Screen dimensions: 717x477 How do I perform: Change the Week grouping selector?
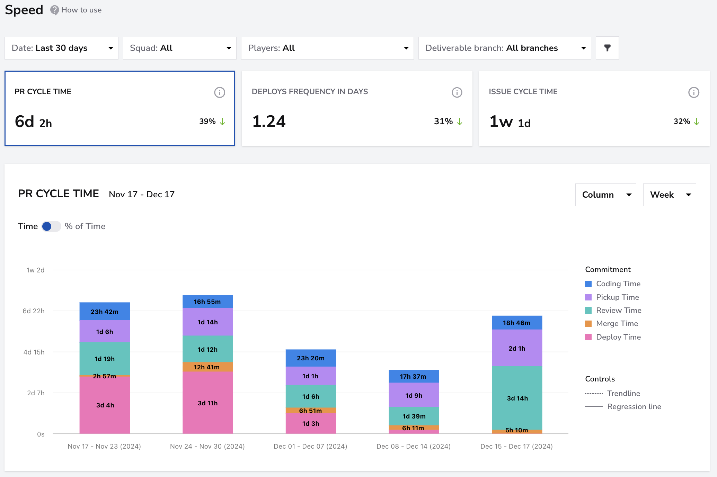tap(670, 195)
